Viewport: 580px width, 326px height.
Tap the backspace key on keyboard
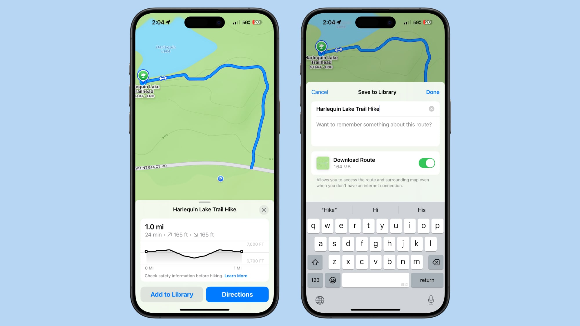[x=435, y=262]
